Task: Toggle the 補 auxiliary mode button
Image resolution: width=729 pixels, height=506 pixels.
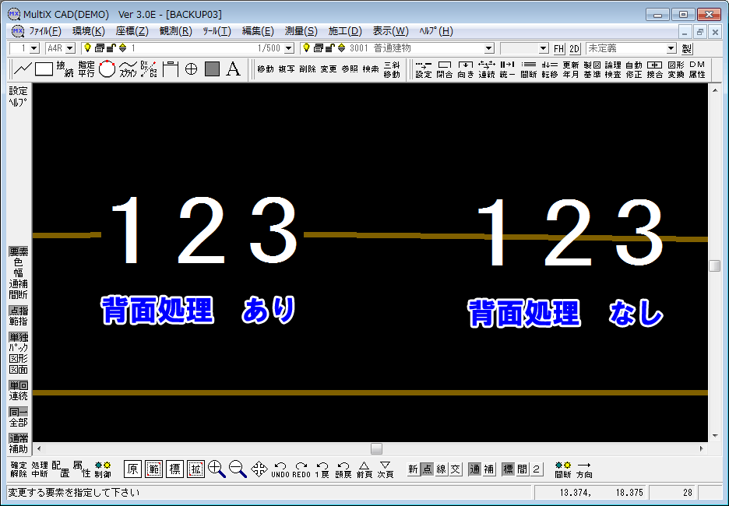Action: (488, 469)
